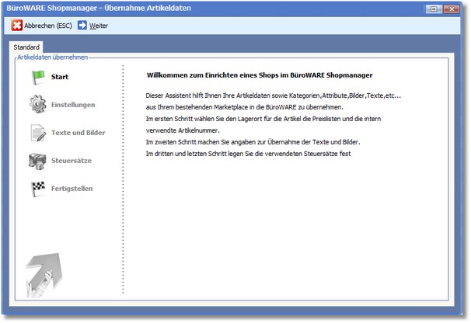
Task: Maximize the Shopmanager window
Action: 434,9
